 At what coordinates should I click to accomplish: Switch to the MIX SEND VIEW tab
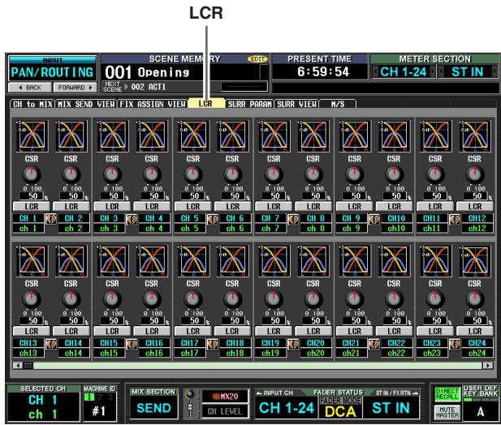tap(86, 104)
